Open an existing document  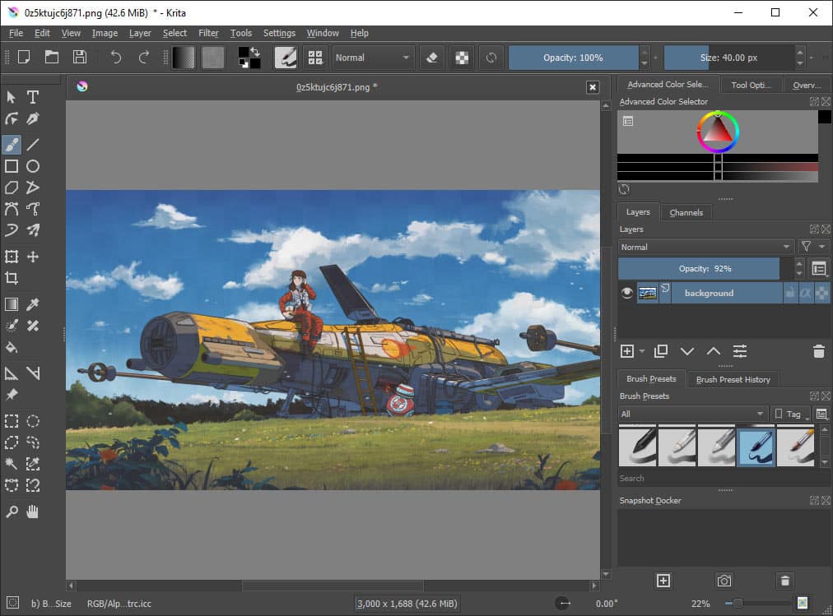52,57
